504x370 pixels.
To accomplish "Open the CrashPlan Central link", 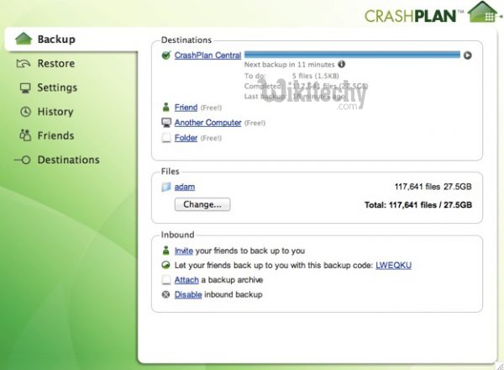I will click(x=207, y=55).
